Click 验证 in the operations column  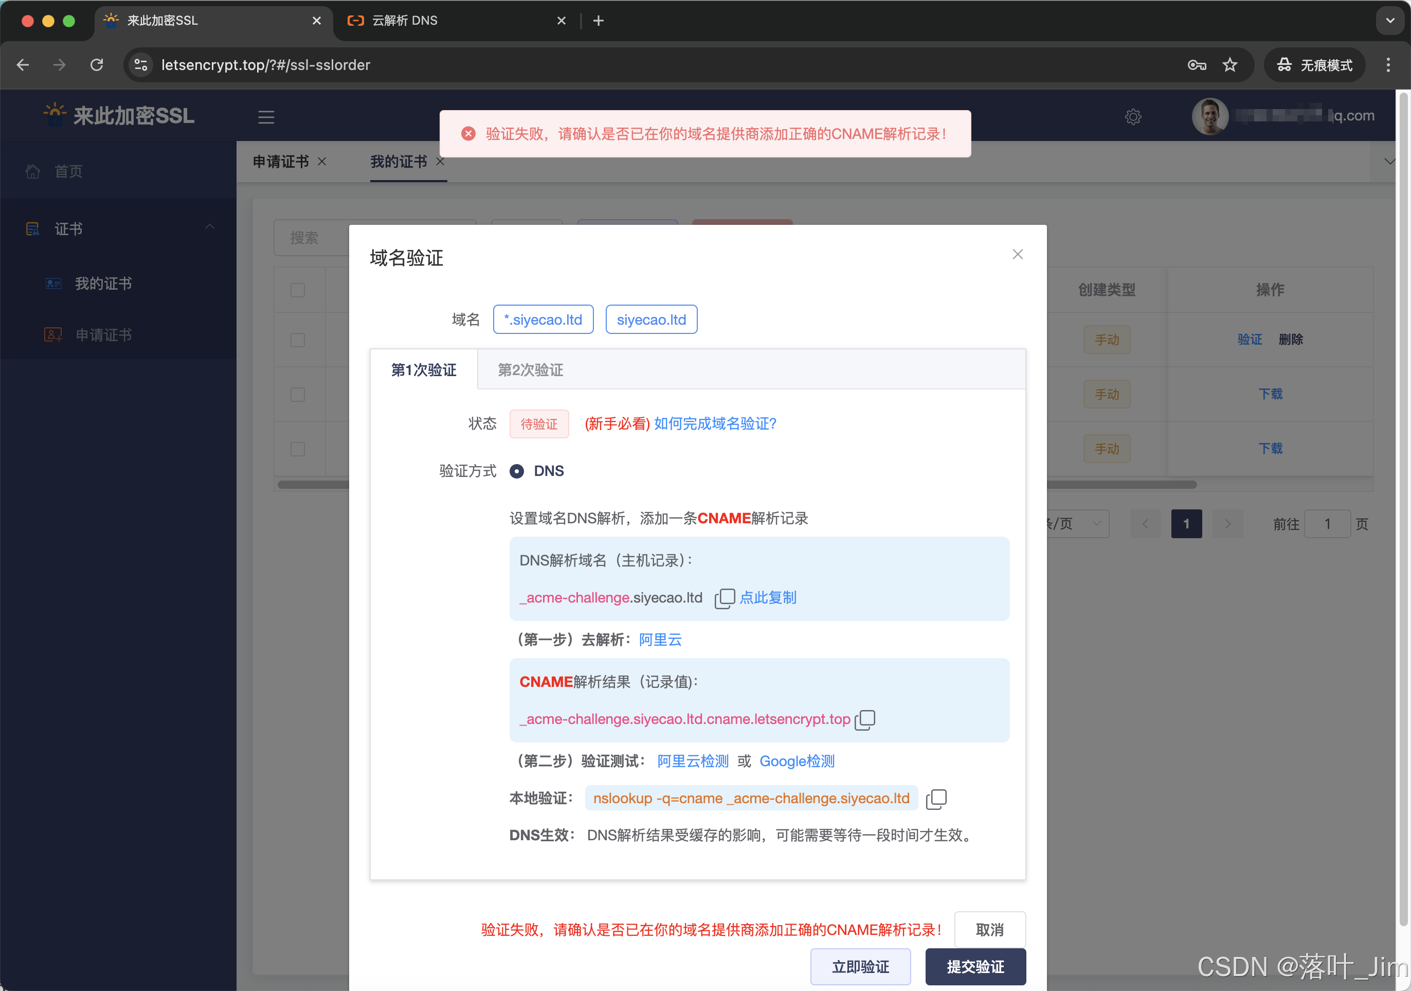[x=1250, y=340]
